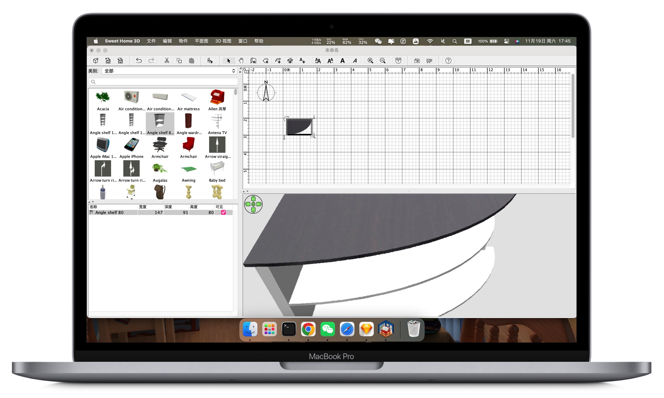This screenshot has width=664, height=398.
Task: Click the Zoom out tool
Action: pos(382,60)
